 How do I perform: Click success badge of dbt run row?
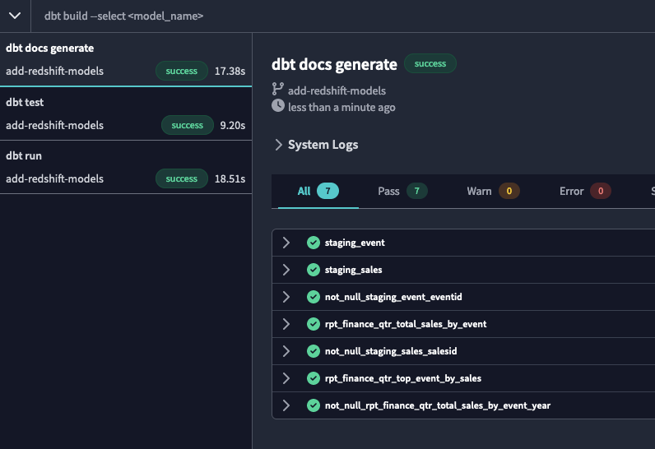[182, 178]
